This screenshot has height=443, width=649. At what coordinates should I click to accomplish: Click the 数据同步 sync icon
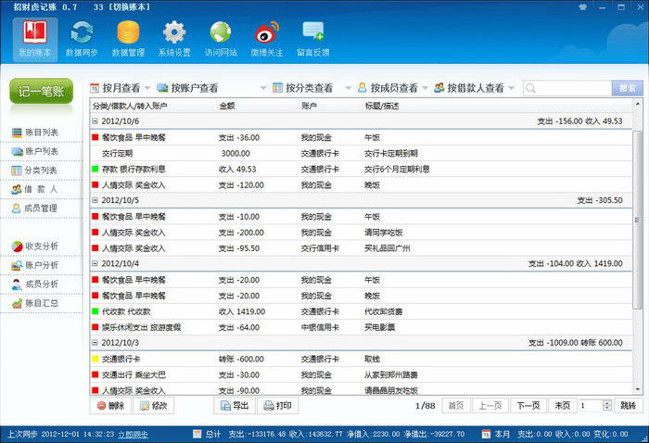click(82, 39)
